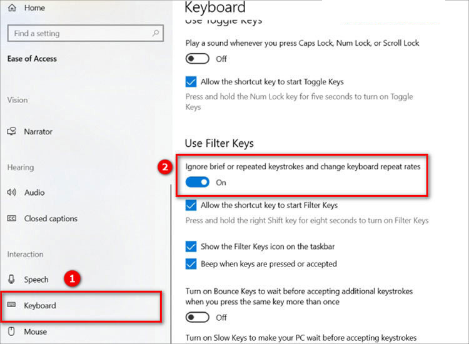469x344 pixels.
Task: Uncheck Show the Filter Keys icon on taskbar
Action: click(x=191, y=246)
